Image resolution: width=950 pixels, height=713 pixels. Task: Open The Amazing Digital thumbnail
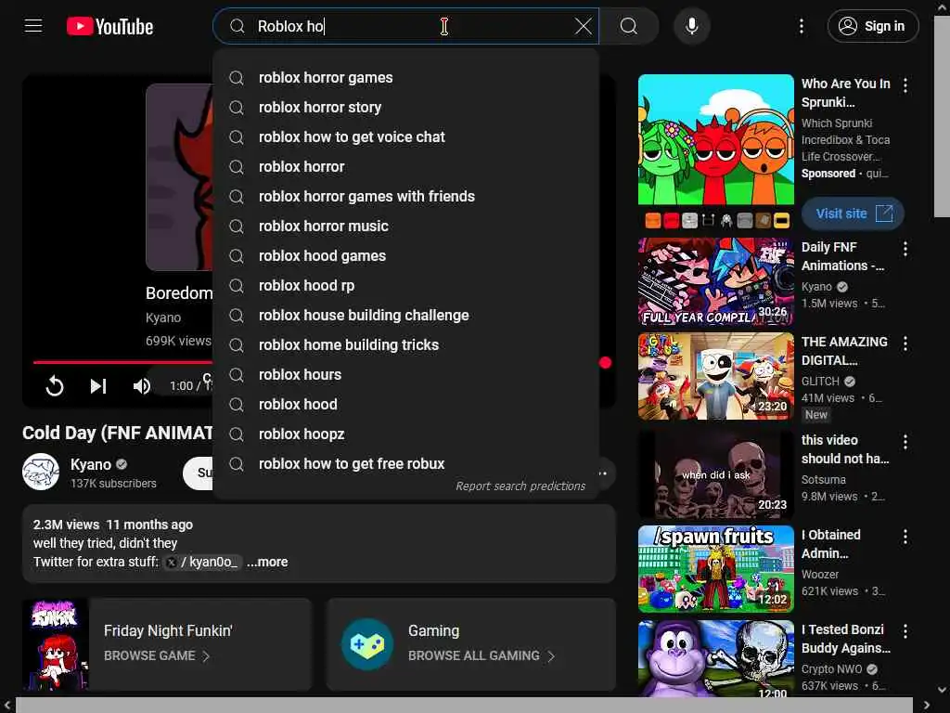coord(715,376)
